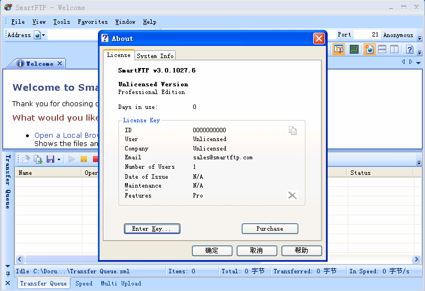425x291 pixels.
Task: Click the Idle Transfer Queue.xml status entry
Action: click(72, 271)
